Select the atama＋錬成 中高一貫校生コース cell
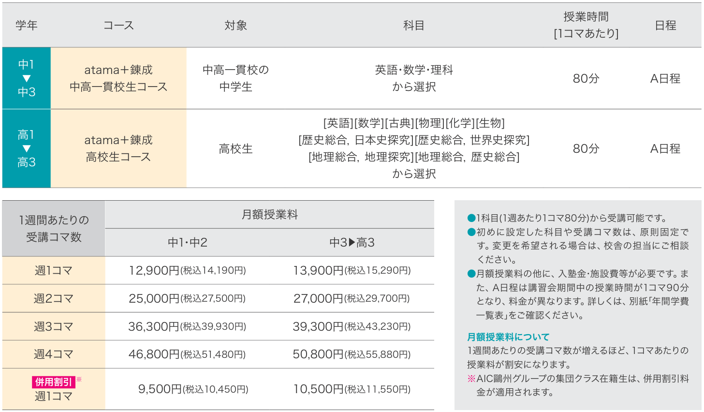 tap(118, 78)
